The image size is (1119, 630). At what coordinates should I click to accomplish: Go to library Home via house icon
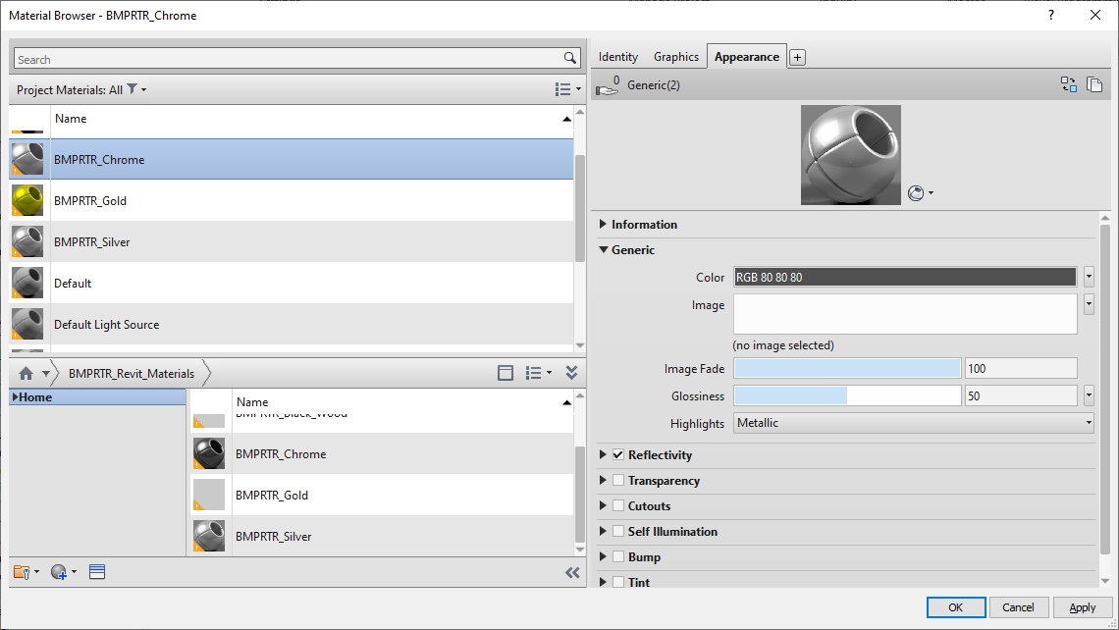tap(26, 373)
